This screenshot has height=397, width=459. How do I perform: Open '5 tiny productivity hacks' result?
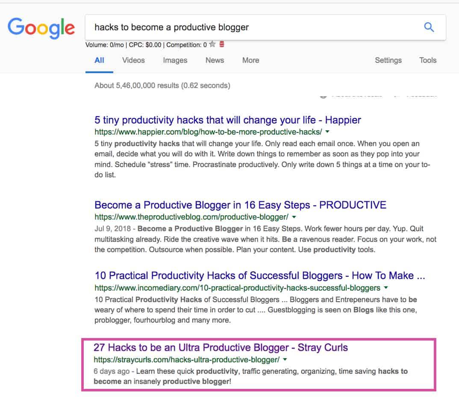click(227, 120)
